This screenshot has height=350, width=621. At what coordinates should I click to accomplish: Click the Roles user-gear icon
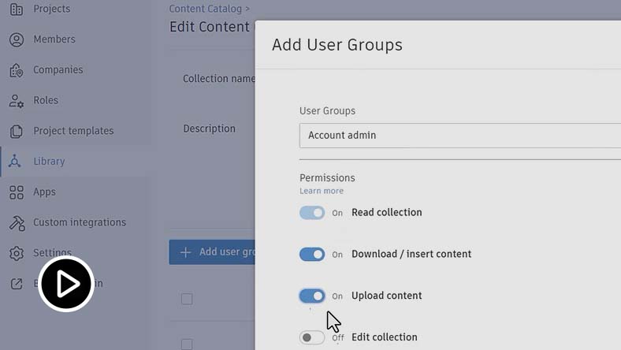(17, 101)
